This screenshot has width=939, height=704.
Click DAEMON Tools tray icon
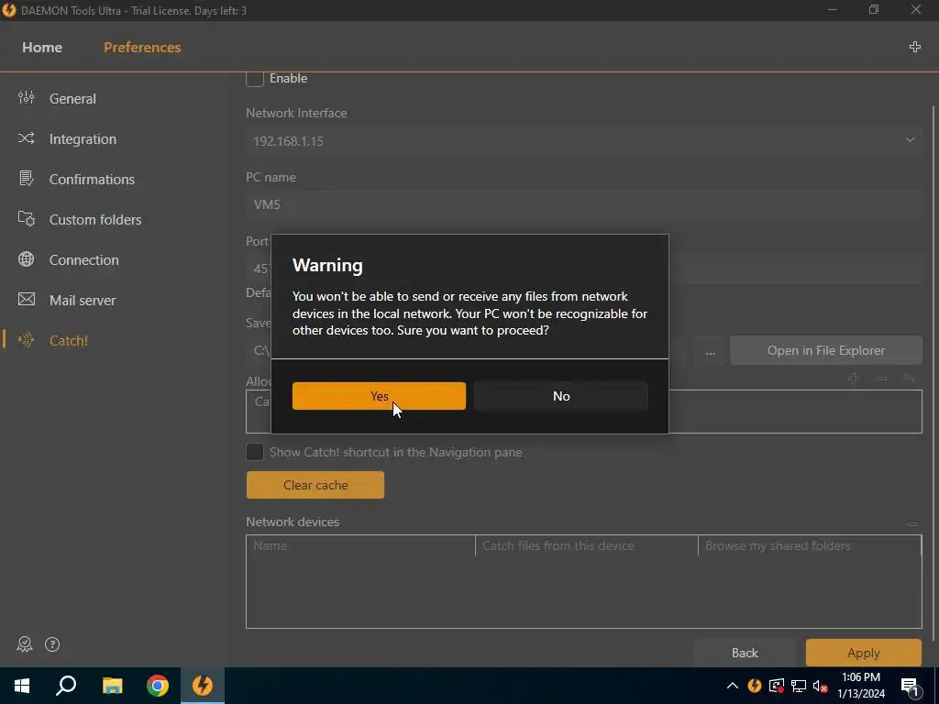[x=755, y=686]
